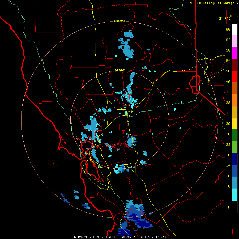Click the legend value "62"
Image resolution: width=239 pixels, height=239 pixels.
(x=228, y=40)
